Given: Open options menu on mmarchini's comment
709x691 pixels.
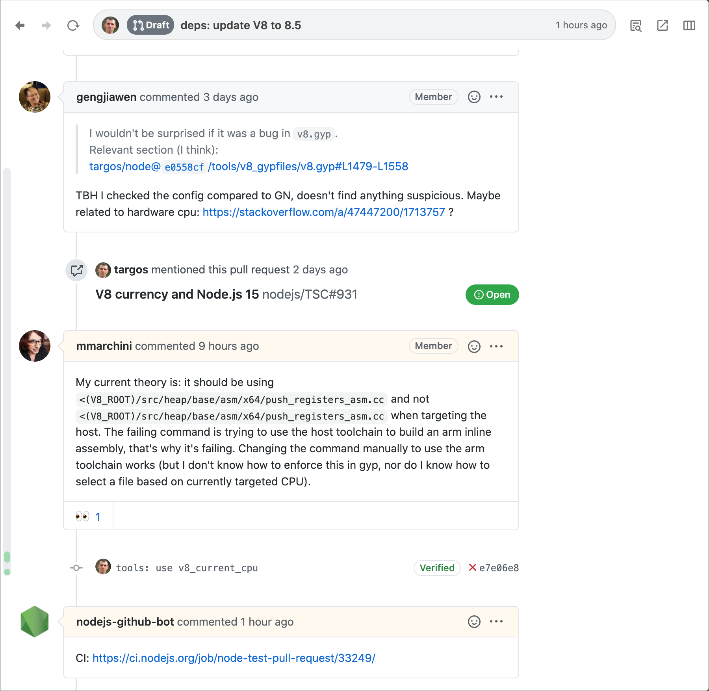Looking at the screenshot, I should coord(496,346).
